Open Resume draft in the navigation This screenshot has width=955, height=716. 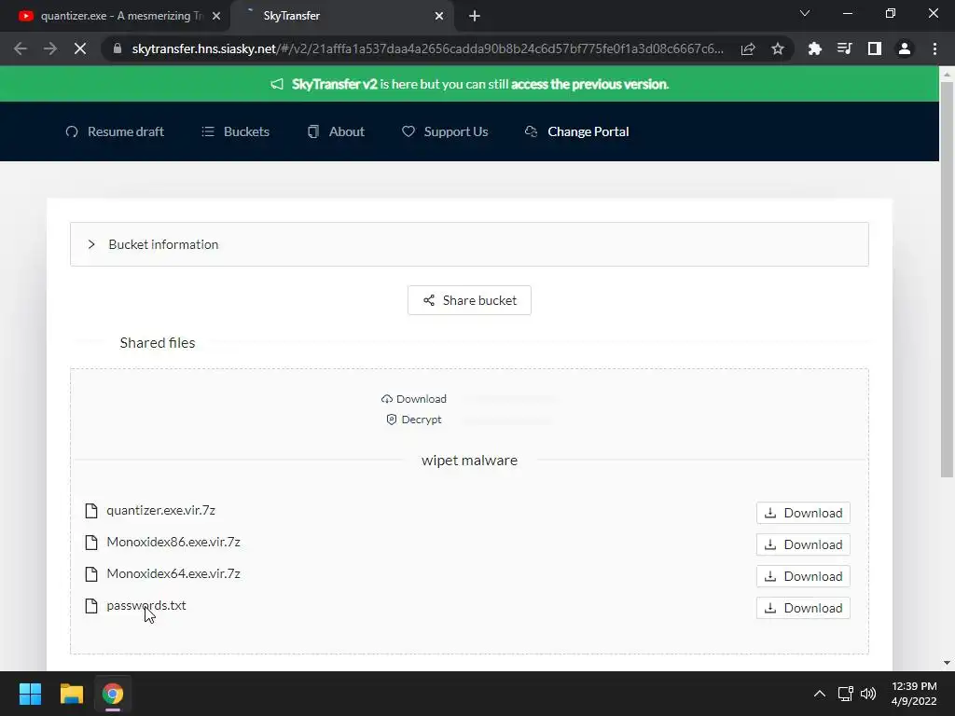pos(115,131)
